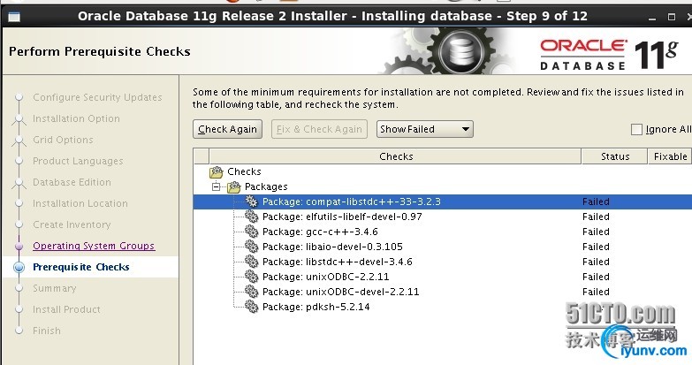Select row Package: compat-libstdc++-33-3.2.3
Screen dimensions: 692x365
tap(443, 202)
